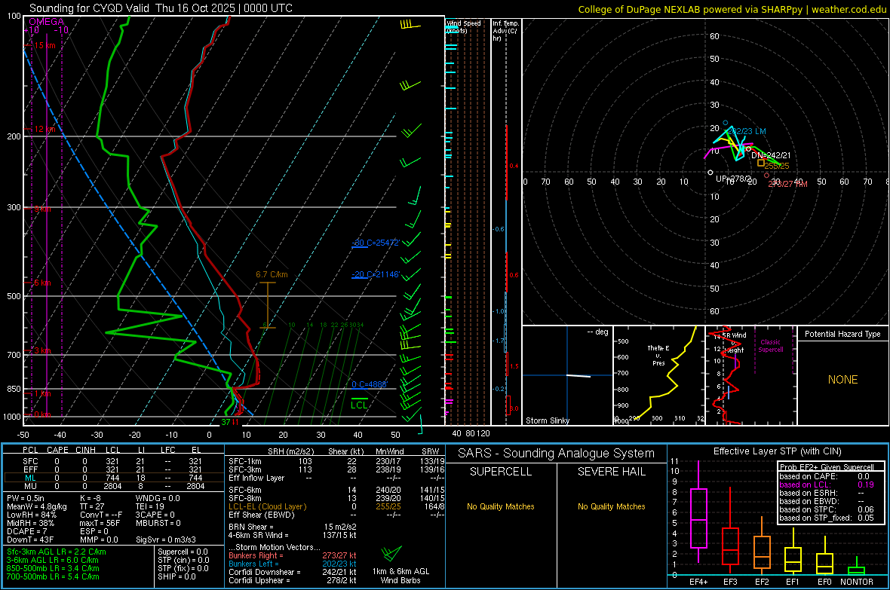Select the -30 C=25472' level label

point(375,243)
